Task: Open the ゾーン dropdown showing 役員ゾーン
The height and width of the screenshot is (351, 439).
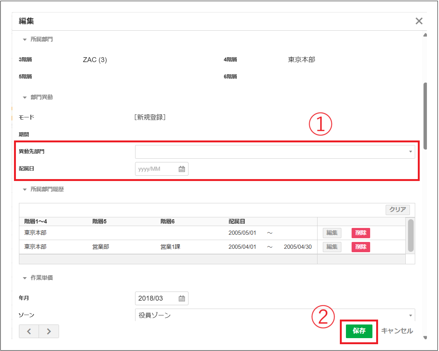Action: 275,315
